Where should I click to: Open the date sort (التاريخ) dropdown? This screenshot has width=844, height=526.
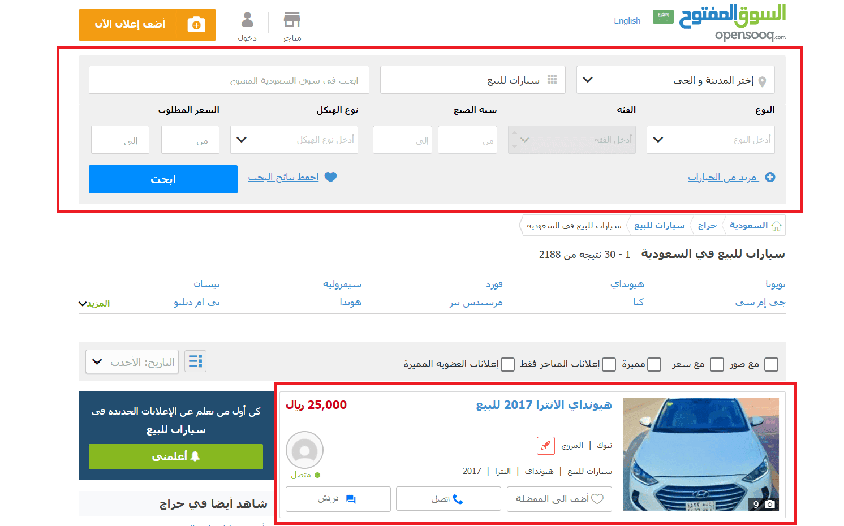pyautogui.click(x=132, y=362)
